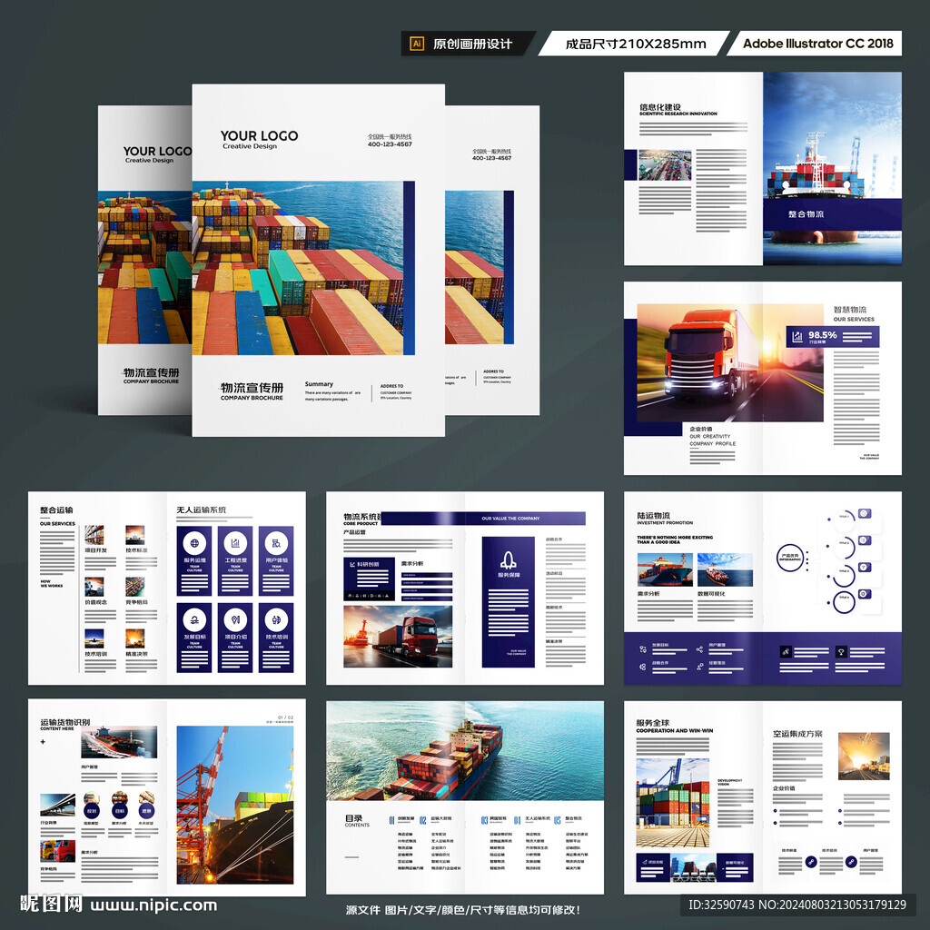Click the truck and ship sunset photo
The width and height of the screenshot is (930, 930).
pyautogui.click(x=398, y=637)
